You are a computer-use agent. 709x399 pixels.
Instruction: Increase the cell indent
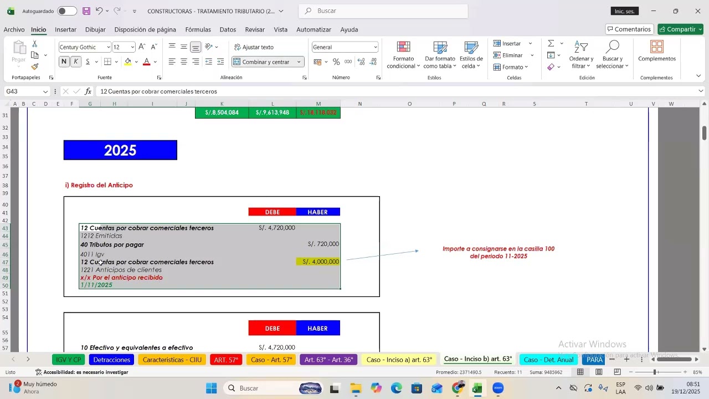(x=220, y=62)
